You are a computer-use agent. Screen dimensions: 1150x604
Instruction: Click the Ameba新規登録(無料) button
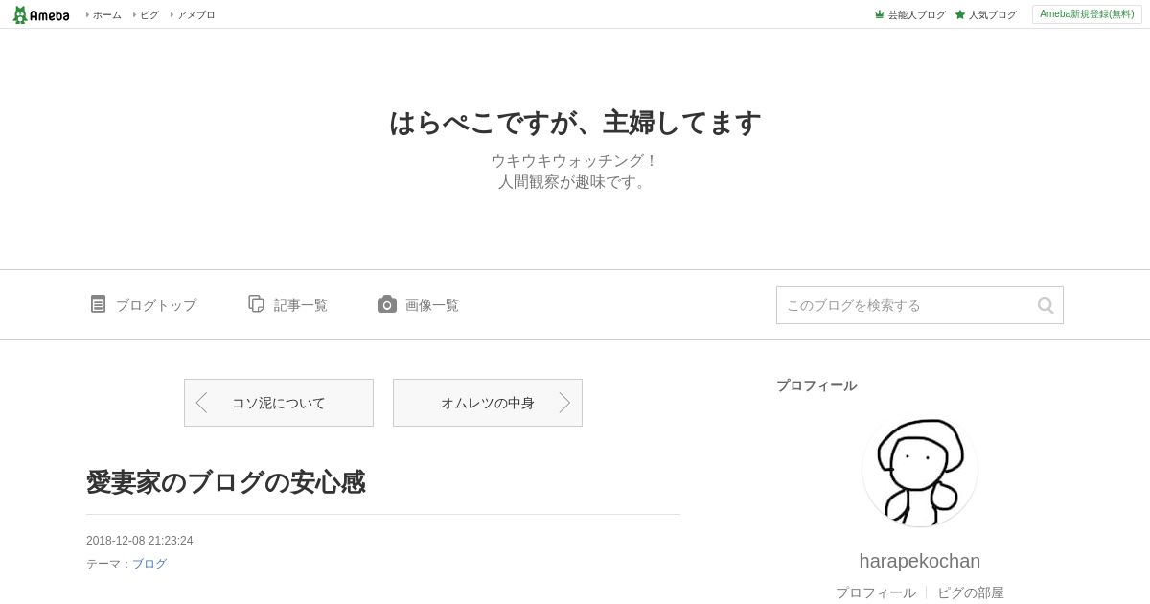tap(1087, 14)
